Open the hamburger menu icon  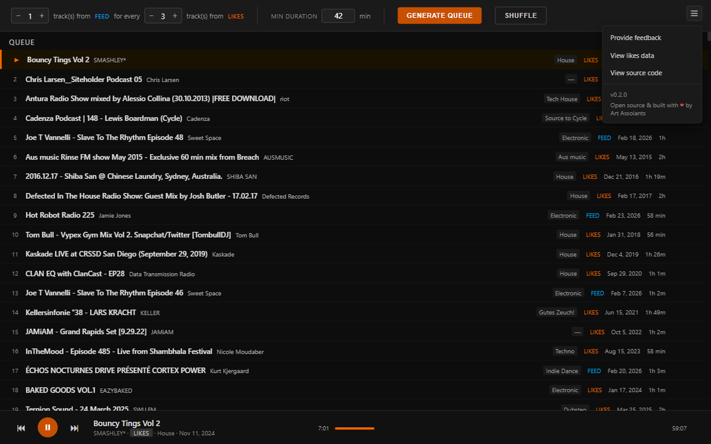(694, 14)
